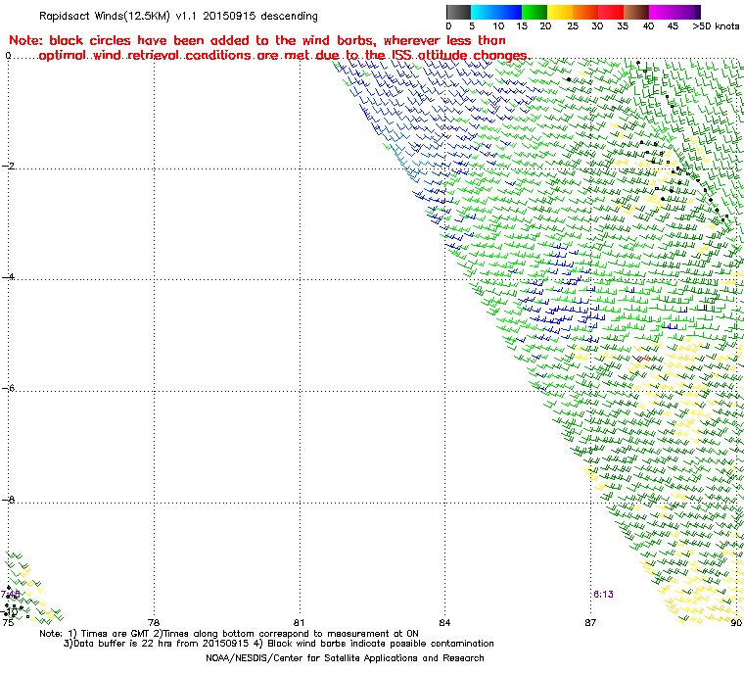The height and width of the screenshot is (674, 744).
Task: Click the red wind barb near 88E, 5.5S
Action: [x=645, y=358]
